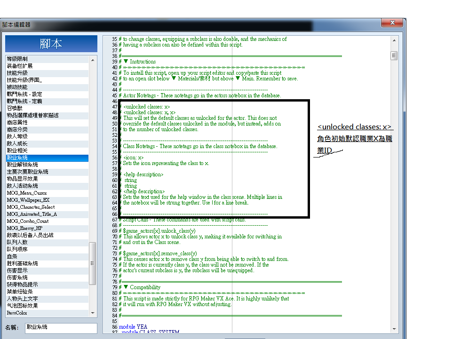Open the MOG_Combo_Count script
Screen dimensions: 469x339
[47, 221]
